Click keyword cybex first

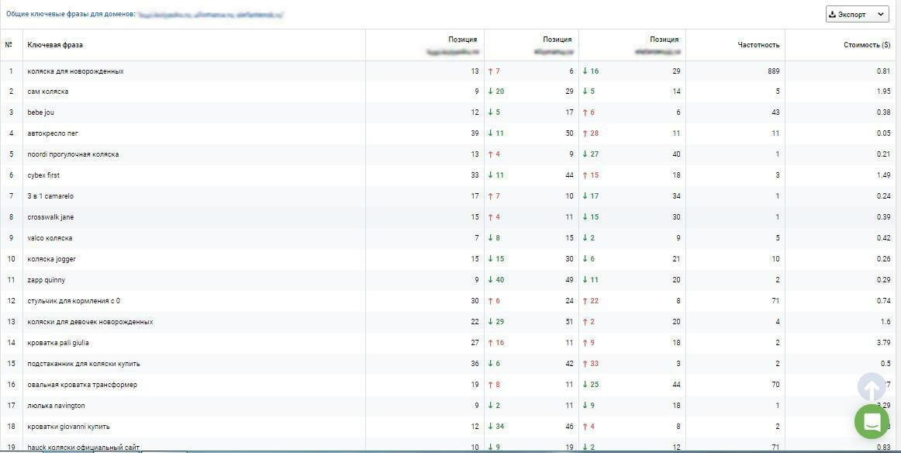(43, 175)
